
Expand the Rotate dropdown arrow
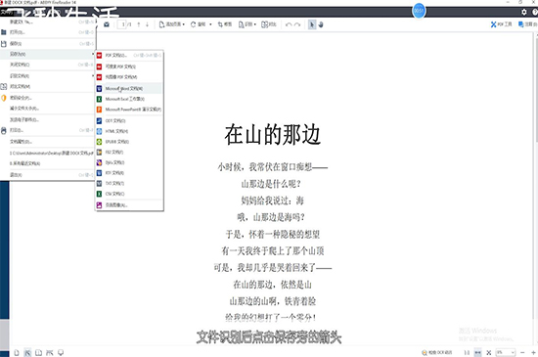210,24
